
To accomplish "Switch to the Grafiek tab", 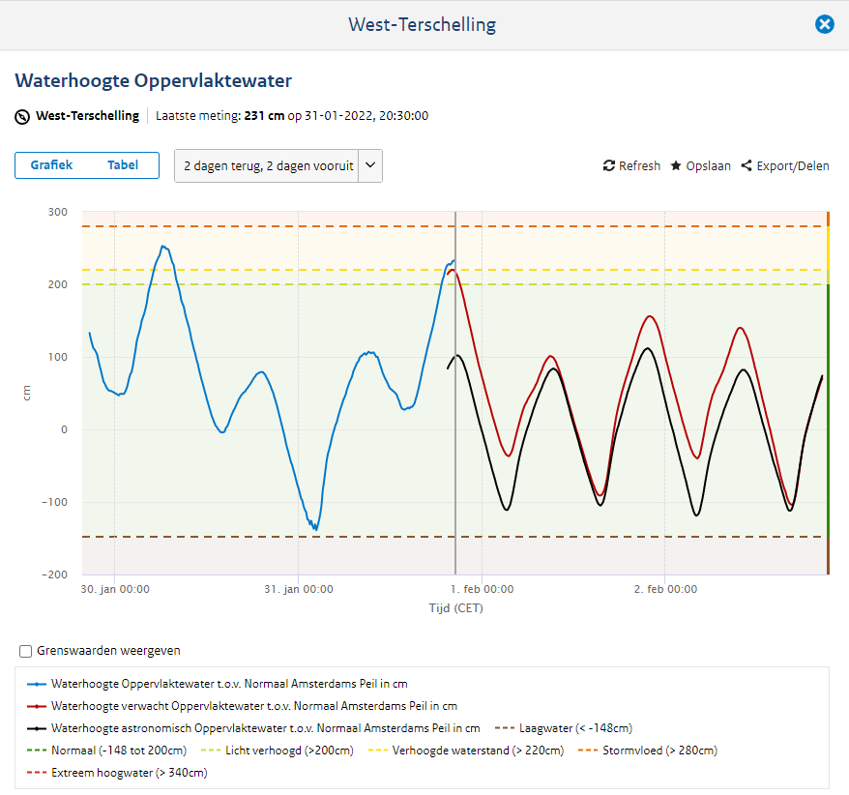I will (x=51, y=165).
